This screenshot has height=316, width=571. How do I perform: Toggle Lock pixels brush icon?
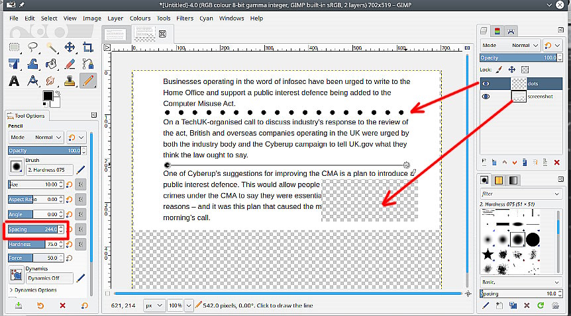coord(499,69)
